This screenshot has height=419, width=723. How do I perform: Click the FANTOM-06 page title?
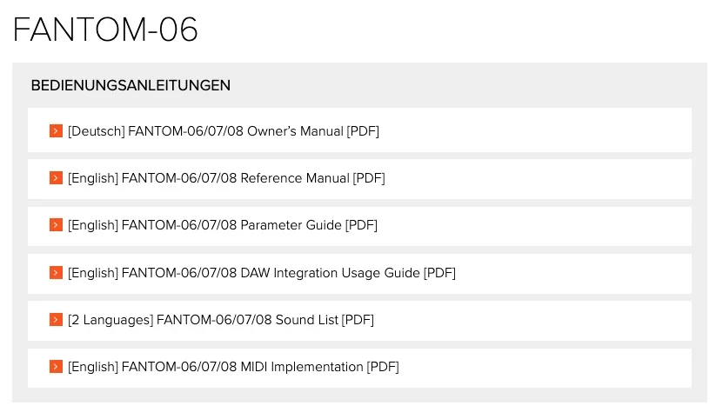105,30
